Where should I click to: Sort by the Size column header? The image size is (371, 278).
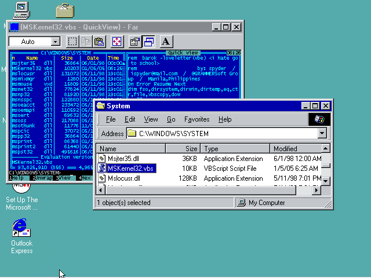click(183, 149)
